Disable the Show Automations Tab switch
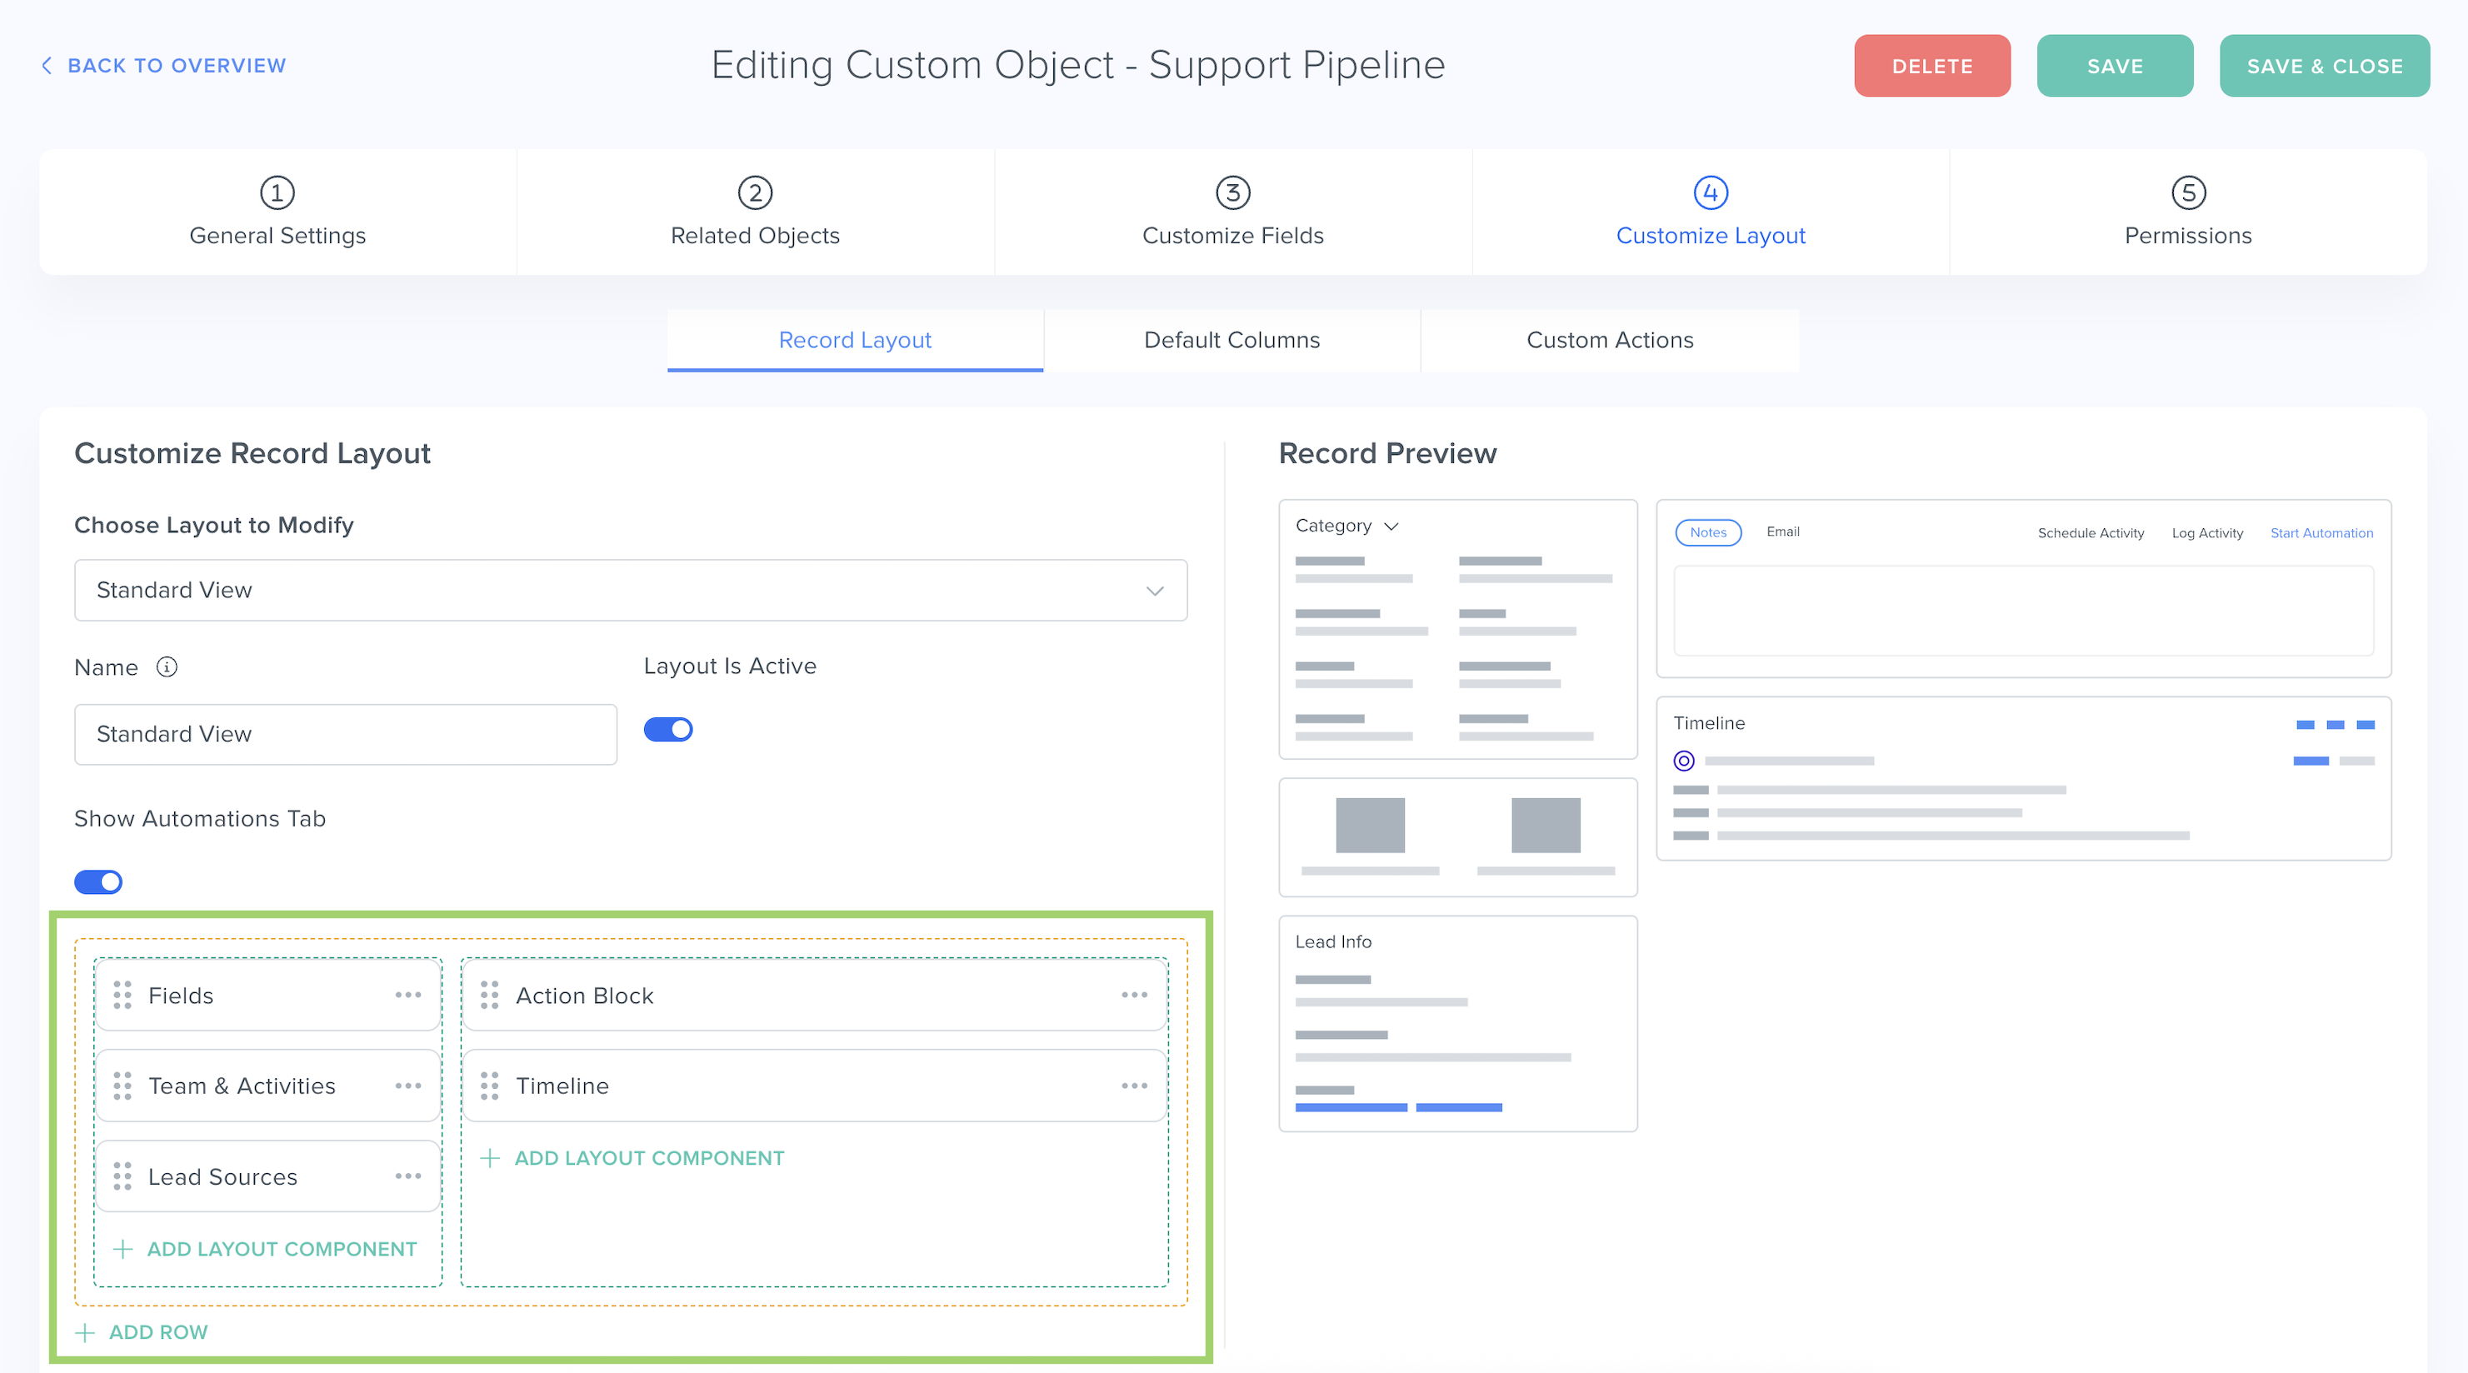The image size is (2468, 1373). click(x=98, y=881)
